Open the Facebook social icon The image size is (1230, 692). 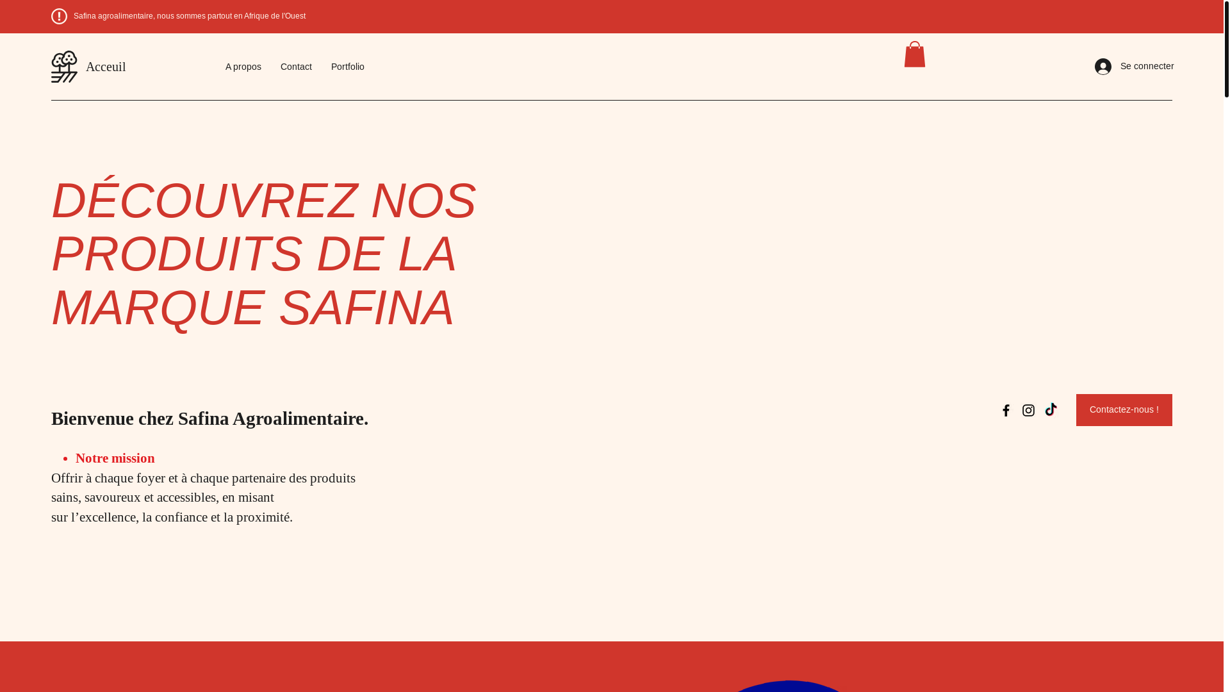point(1006,411)
